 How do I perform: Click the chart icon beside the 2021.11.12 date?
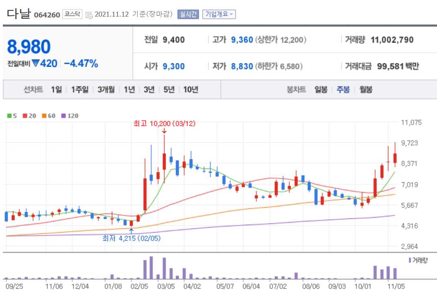pos(88,14)
